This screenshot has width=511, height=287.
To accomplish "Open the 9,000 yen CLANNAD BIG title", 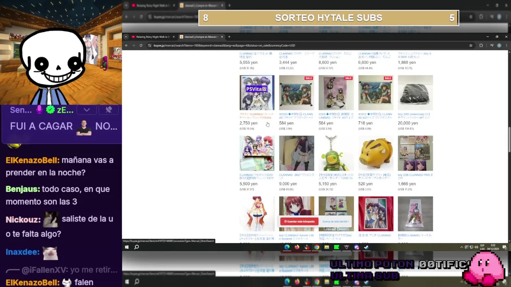I will click(297, 176).
